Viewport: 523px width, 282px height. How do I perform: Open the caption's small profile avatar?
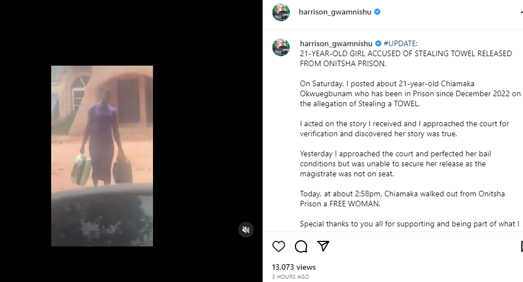(x=281, y=47)
